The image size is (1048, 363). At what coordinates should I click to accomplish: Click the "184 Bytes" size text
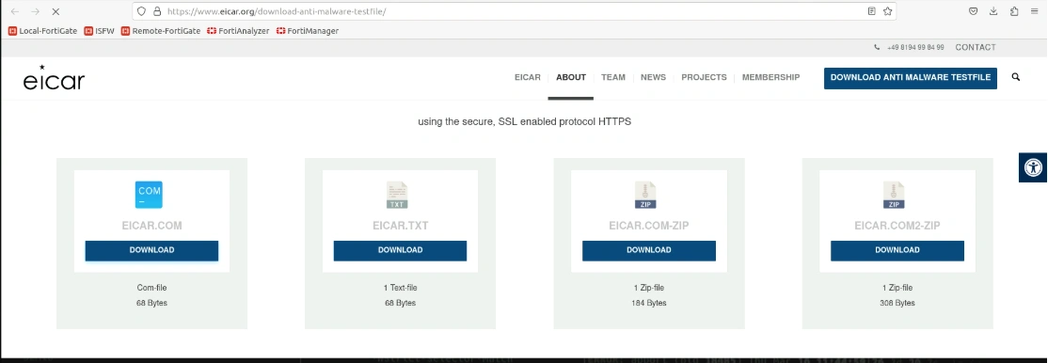click(649, 304)
